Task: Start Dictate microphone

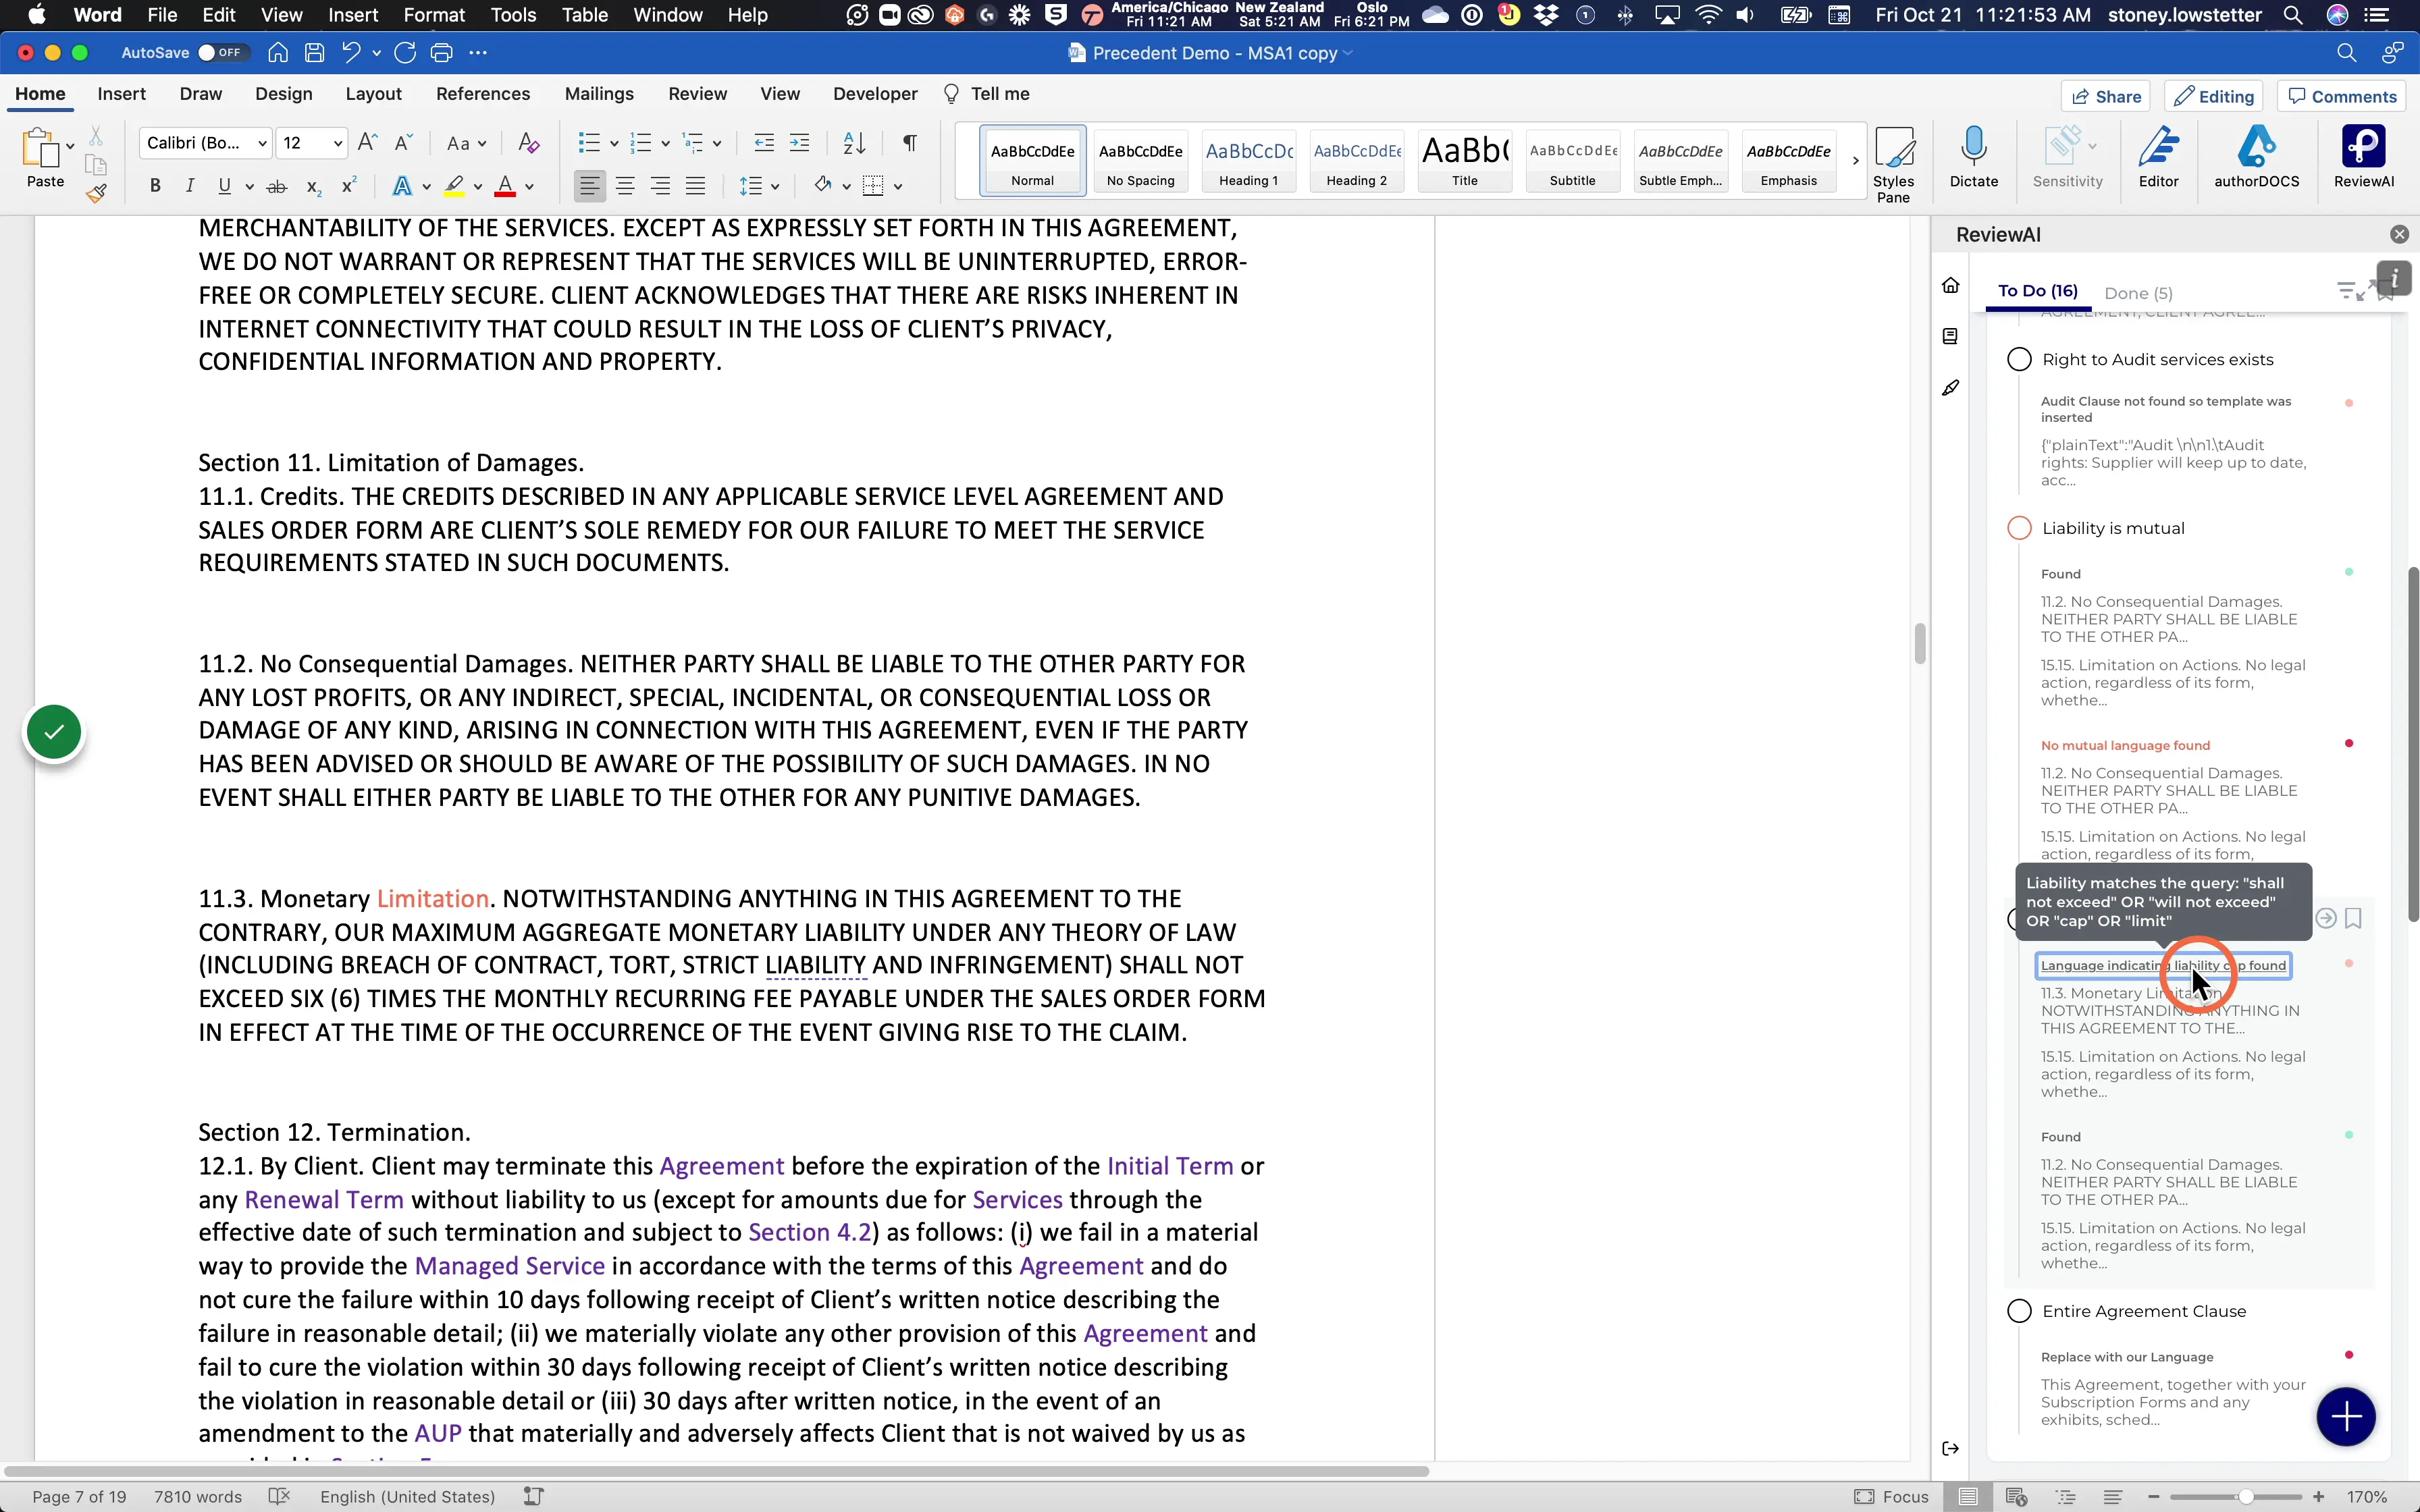Action: coord(1973,157)
